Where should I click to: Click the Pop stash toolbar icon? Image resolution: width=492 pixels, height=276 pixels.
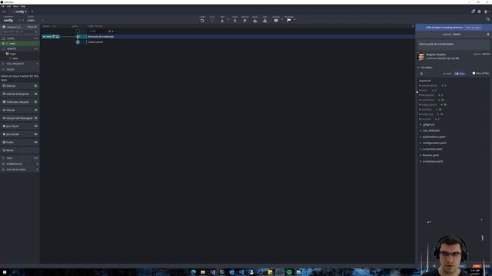[x=264, y=21]
